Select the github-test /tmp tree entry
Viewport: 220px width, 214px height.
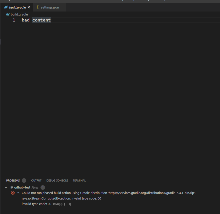tap(26, 187)
